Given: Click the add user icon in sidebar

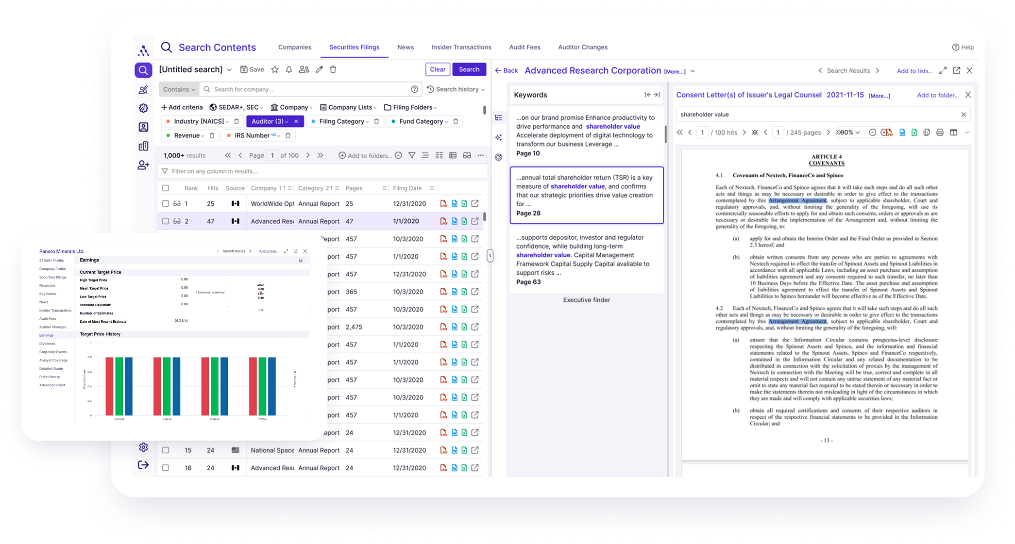Looking at the screenshot, I should pos(143,165).
